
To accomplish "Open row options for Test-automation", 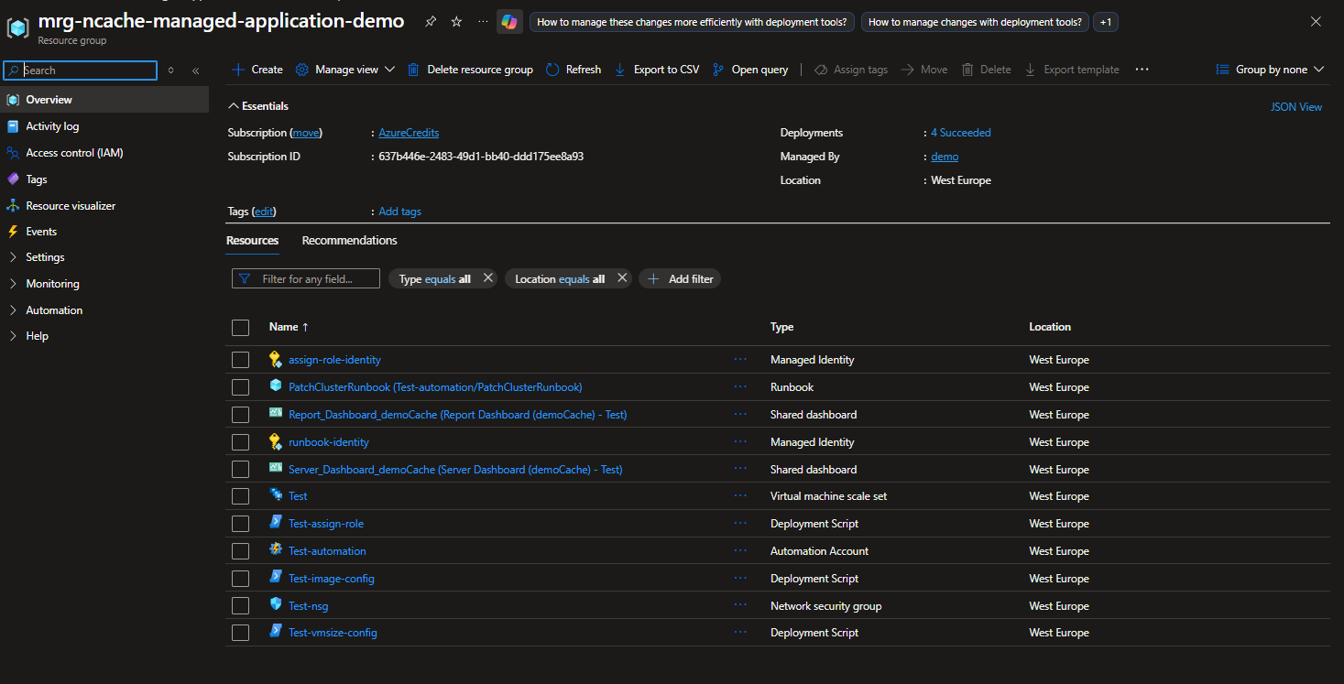I will pos(740,551).
